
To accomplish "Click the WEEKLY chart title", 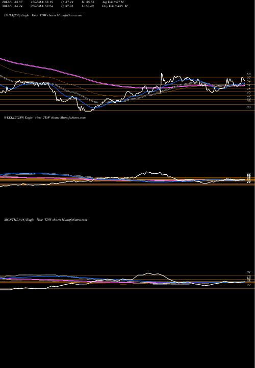I will click(x=45, y=118).
